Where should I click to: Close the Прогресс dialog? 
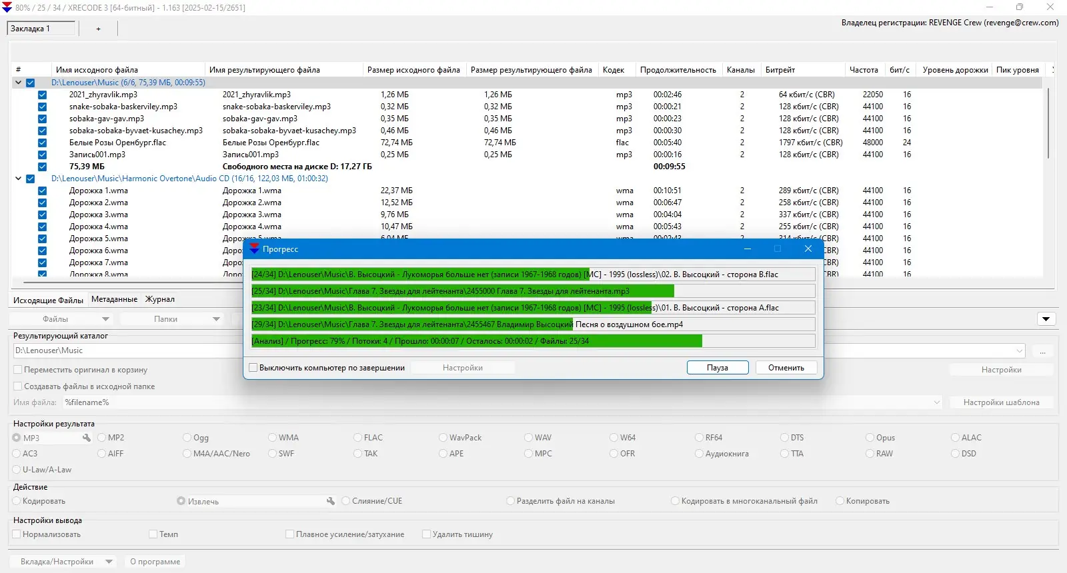pos(808,249)
